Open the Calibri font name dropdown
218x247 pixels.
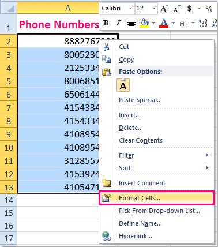[130, 9]
